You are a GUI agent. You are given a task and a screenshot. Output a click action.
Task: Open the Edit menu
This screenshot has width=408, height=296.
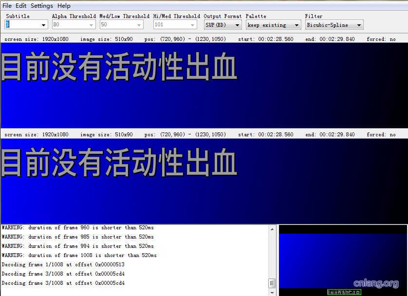[x=21, y=6]
